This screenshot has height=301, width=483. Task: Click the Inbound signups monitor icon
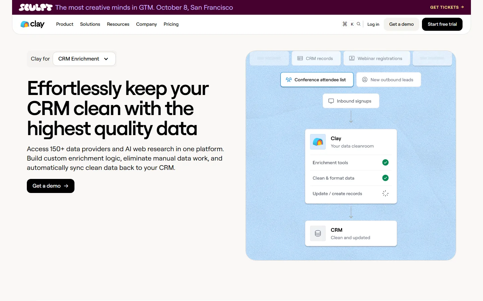pyautogui.click(x=331, y=101)
